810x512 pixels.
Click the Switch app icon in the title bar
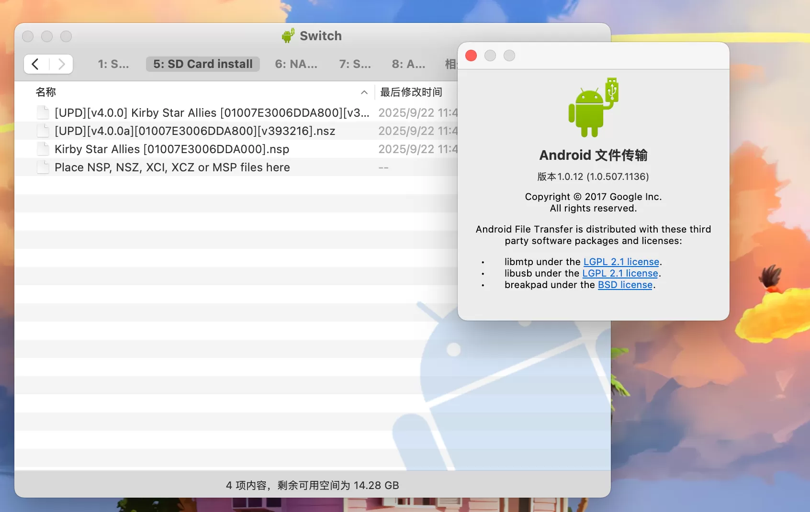point(288,35)
